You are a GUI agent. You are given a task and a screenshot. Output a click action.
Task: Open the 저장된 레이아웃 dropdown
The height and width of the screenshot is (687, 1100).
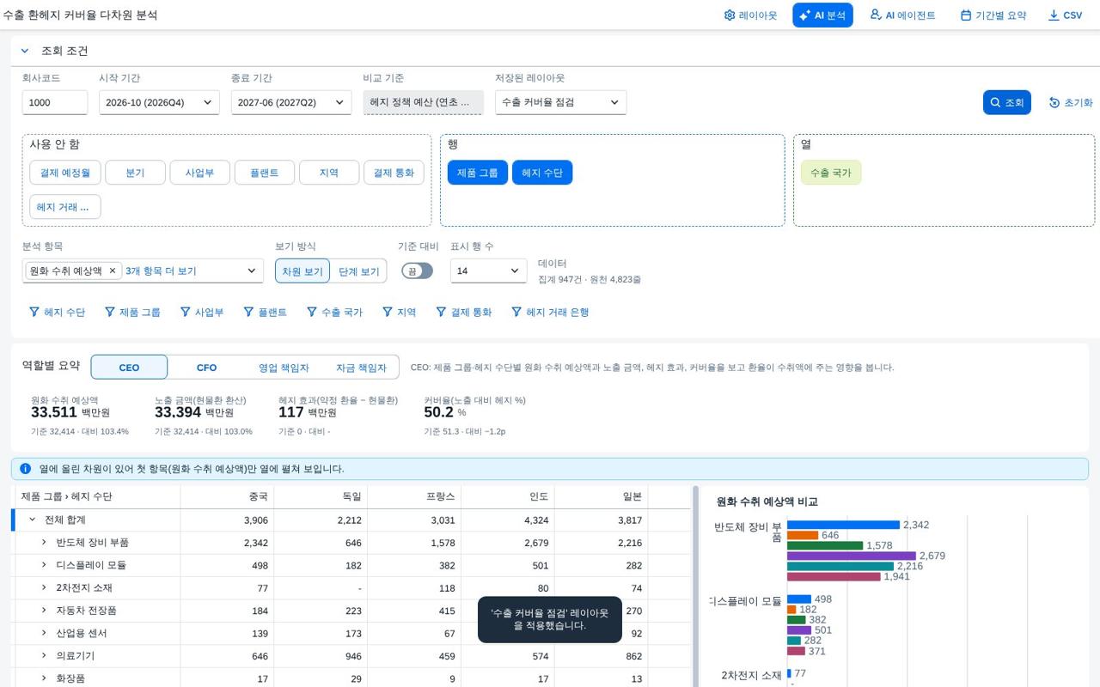(560, 102)
